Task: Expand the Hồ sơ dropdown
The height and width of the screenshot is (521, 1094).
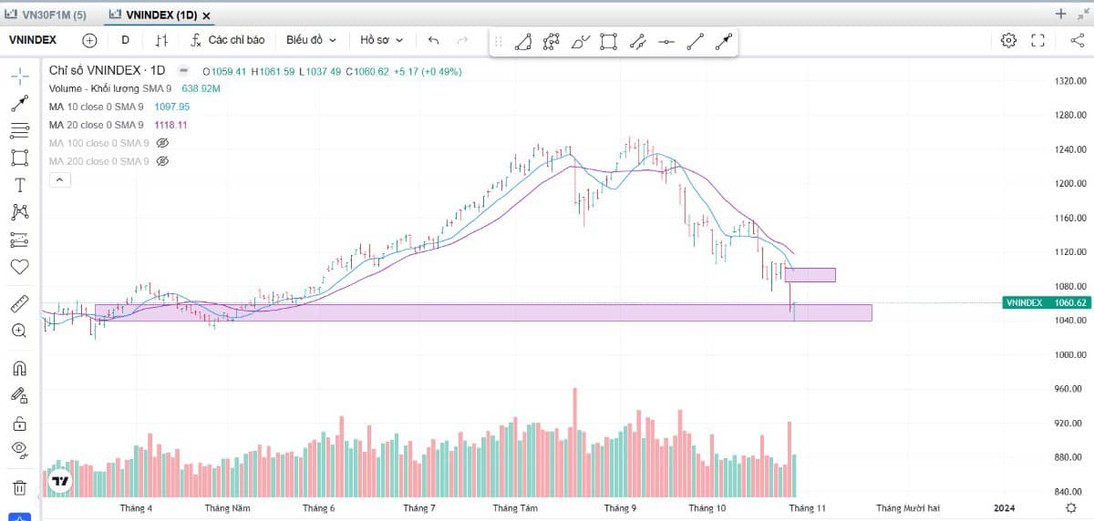Action: point(383,40)
